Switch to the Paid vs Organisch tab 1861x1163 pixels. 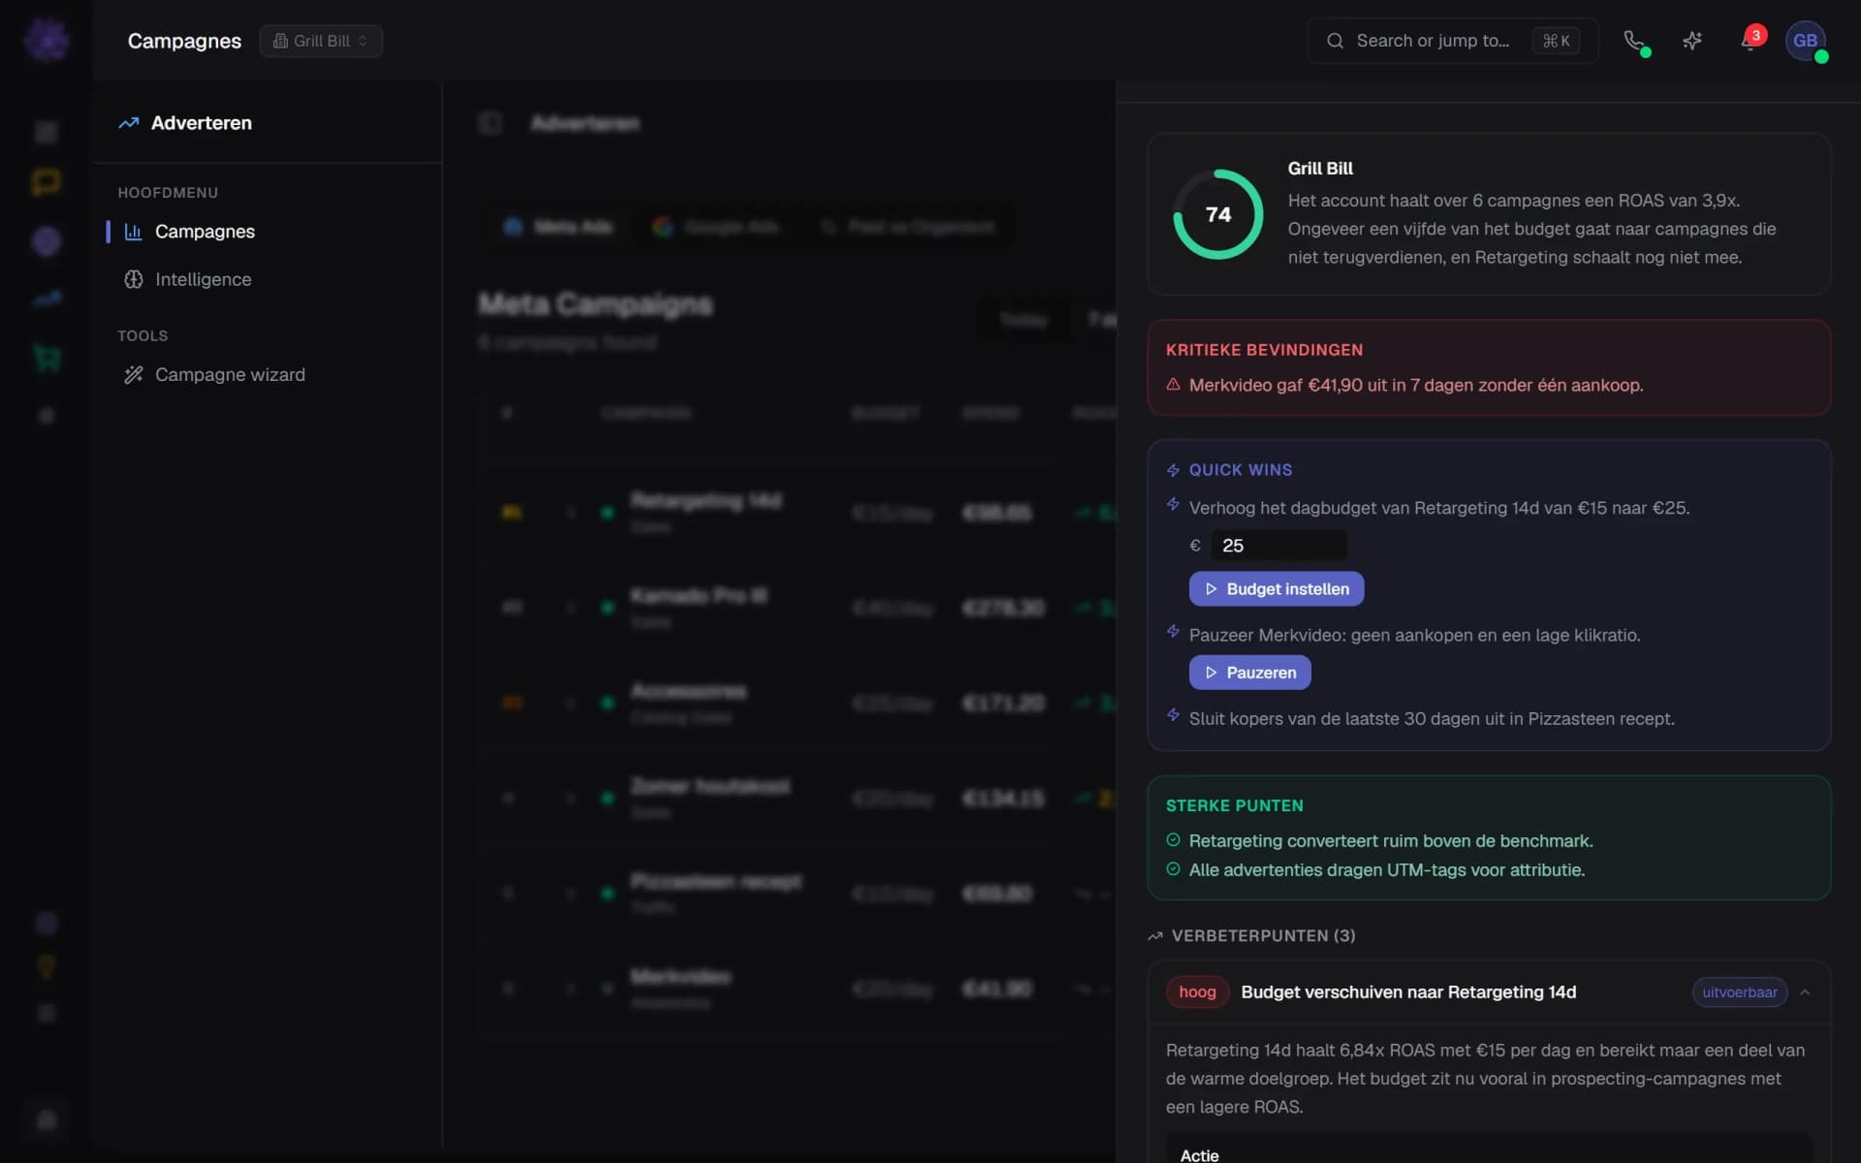coord(907,227)
